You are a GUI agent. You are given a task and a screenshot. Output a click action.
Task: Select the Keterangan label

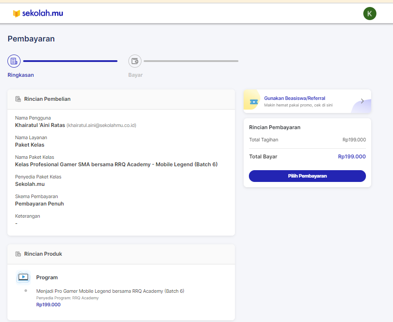[x=28, y=216]
